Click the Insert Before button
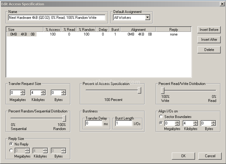This screenshot has width=226, height=164. click(x=209, y=30)
